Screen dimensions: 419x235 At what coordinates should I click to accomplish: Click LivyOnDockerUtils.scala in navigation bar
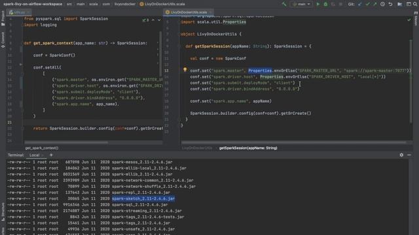pyautogui.click(x=164, y=4)
